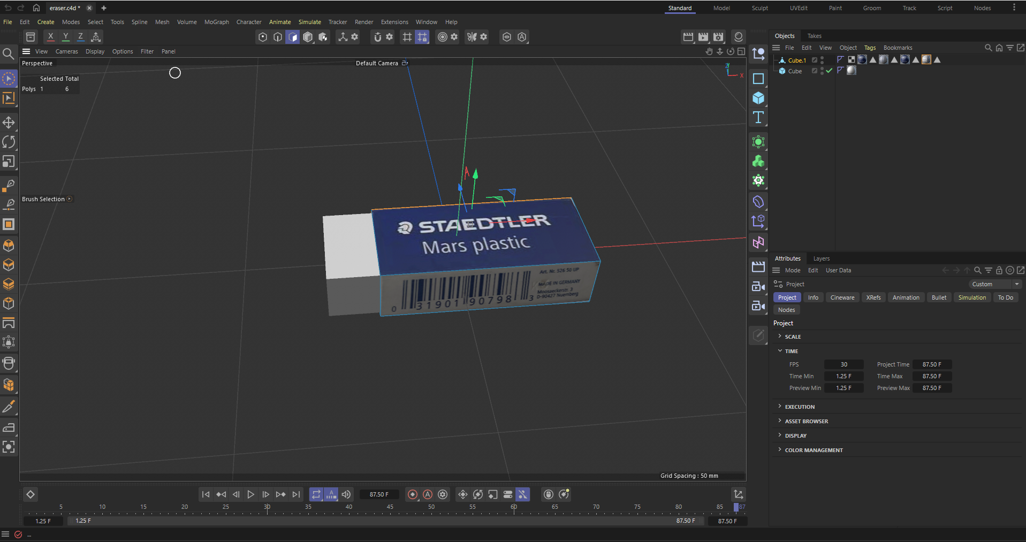Open the Coordinate Manager icon in right sidebar
This screenshot has height=542, width=1026.
pos(758,54)
